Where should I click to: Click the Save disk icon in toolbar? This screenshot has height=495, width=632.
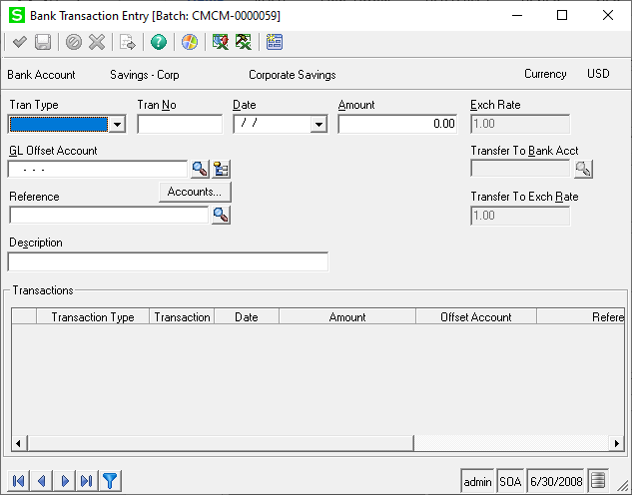[43, 42]
